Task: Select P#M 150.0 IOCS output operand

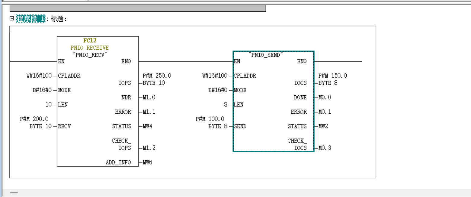Action: pos(332,79)
